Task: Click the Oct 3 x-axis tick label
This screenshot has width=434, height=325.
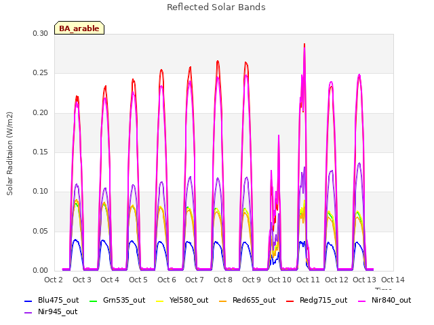Action: 82,280
